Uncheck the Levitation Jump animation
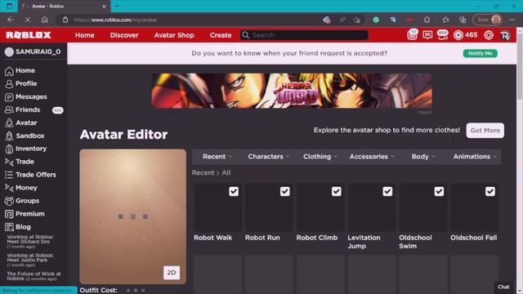The width and height of the screenshot is (523, 294). click(387, 191)
